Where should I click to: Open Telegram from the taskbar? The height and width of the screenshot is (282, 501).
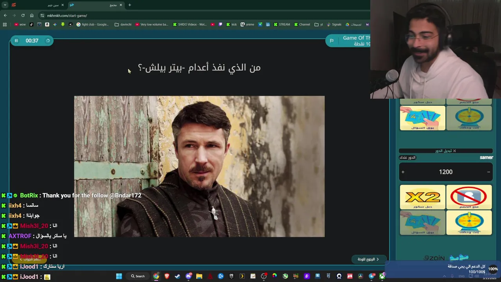coord(372,276)
